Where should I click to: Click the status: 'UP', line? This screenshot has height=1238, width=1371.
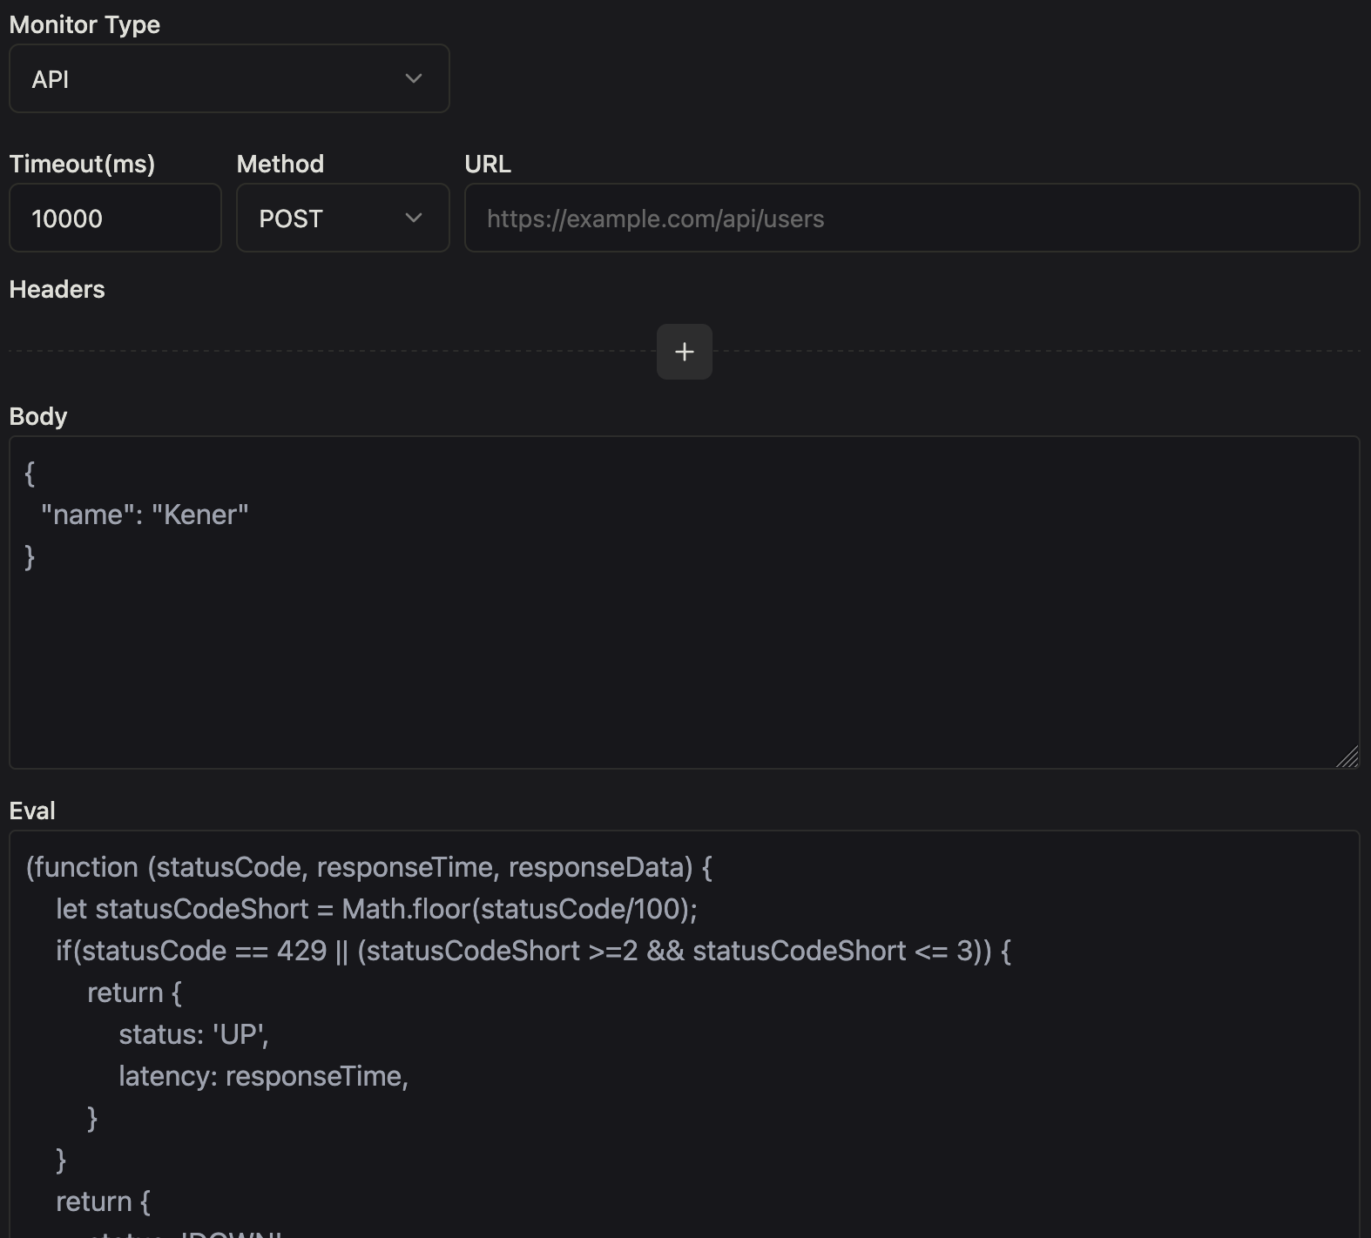click(x=193, y=1034)
